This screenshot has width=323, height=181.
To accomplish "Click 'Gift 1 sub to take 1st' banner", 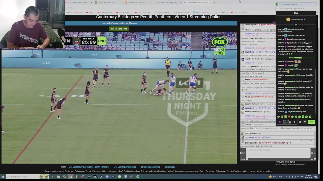I will [296, 19].
